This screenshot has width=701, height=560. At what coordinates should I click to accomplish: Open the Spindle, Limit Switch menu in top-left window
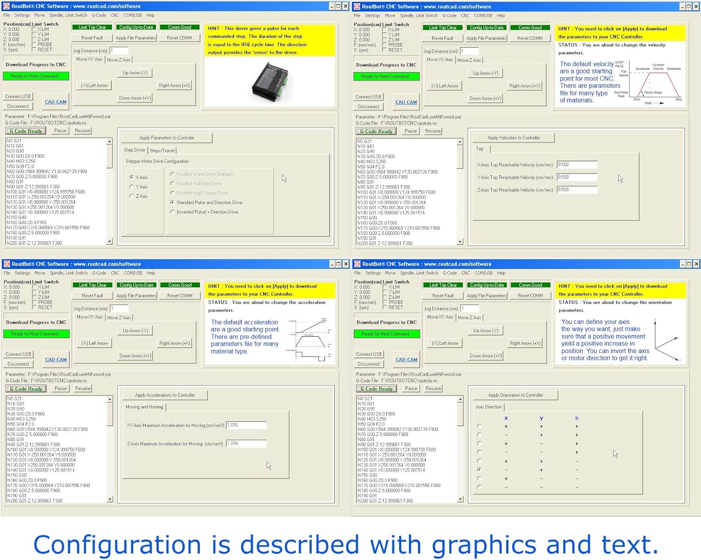coord(68,15)
